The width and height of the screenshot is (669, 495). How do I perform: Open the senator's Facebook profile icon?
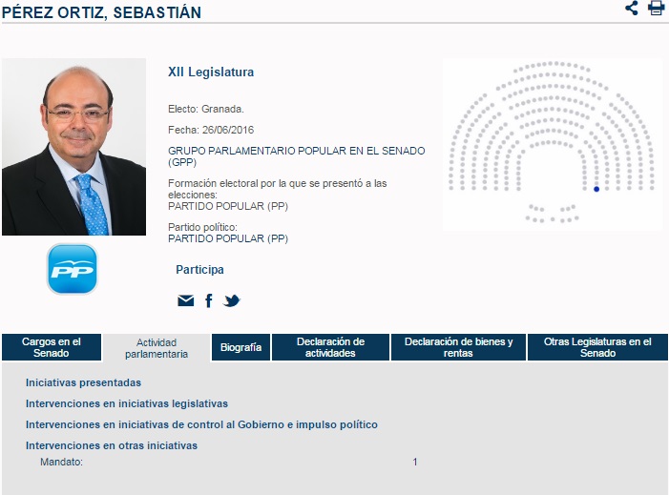click(x=209, y=300)
